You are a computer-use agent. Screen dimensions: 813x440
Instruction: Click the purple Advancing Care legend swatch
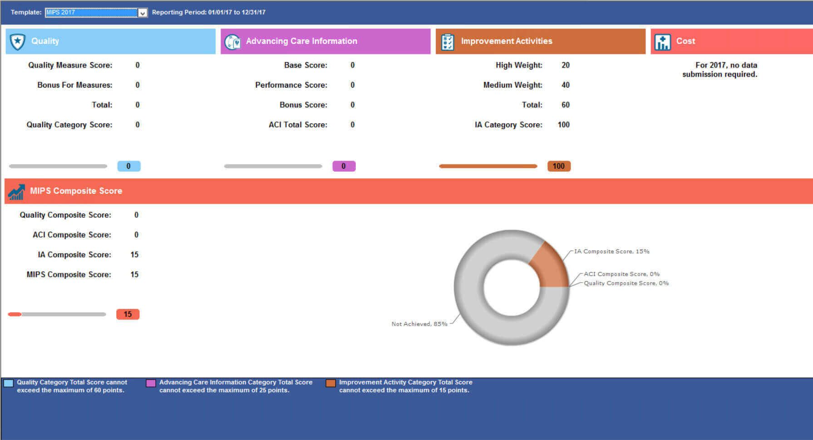pyautogui.click(x=151, y=383)
